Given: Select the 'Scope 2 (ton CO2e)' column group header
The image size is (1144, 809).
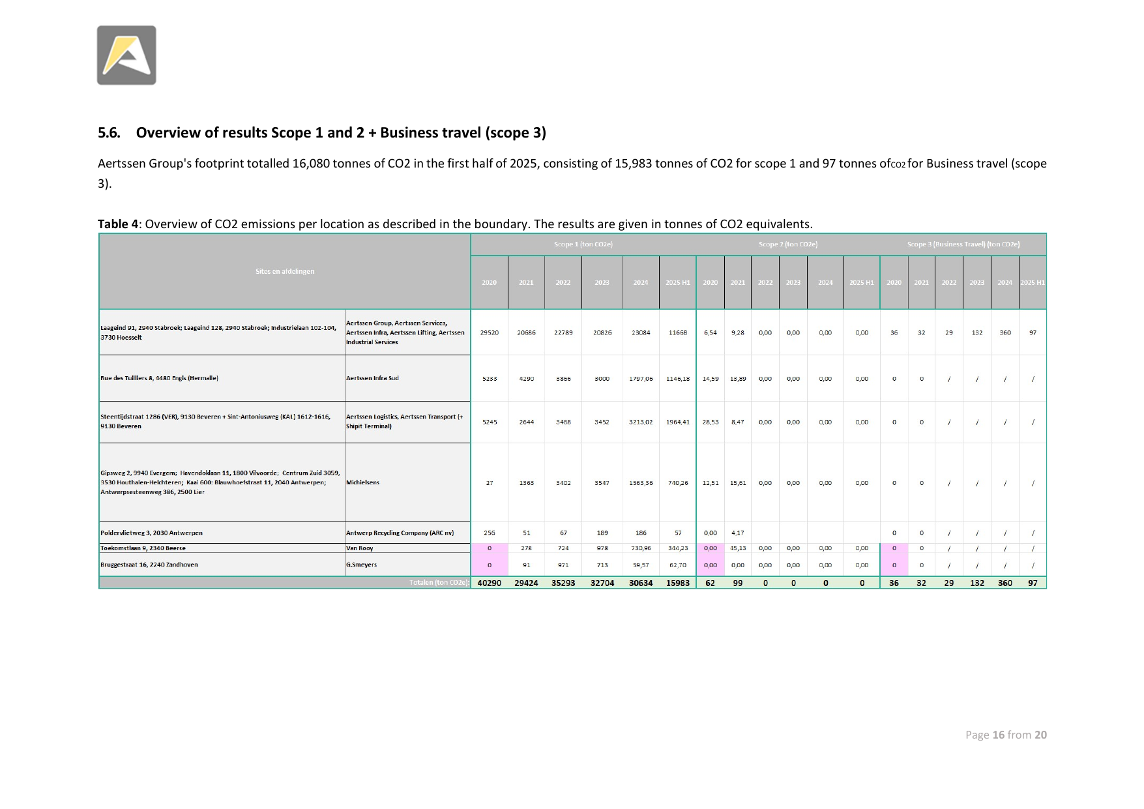Looking at the screenshot, I should pos(788,244).
